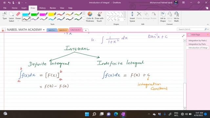This screenshot has width=210, height=118.
Task: Activate the Lasso Select tool
Action: [x=11, y=17]
